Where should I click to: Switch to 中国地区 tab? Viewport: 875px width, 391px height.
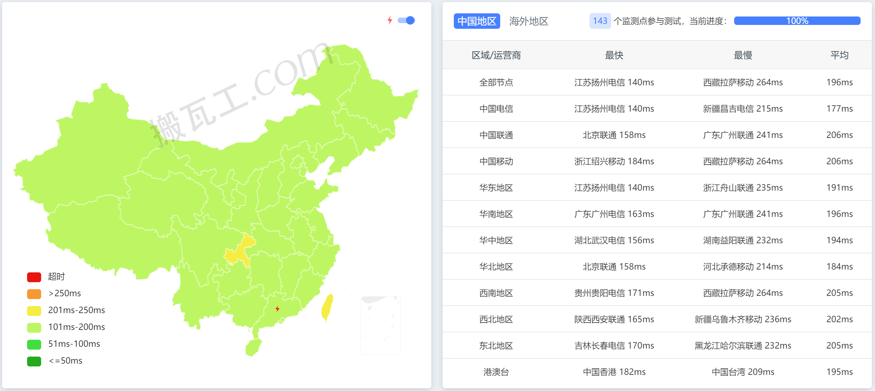[477, 21]
